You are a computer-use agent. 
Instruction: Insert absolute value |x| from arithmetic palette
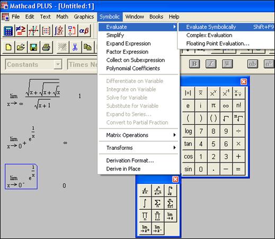(x=188, y=93)
